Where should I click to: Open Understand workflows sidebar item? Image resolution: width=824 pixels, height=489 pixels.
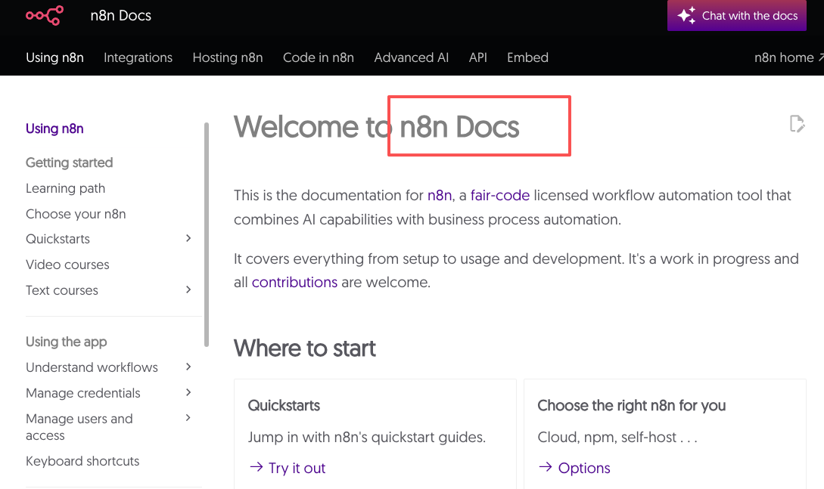[x=92, y=367]
